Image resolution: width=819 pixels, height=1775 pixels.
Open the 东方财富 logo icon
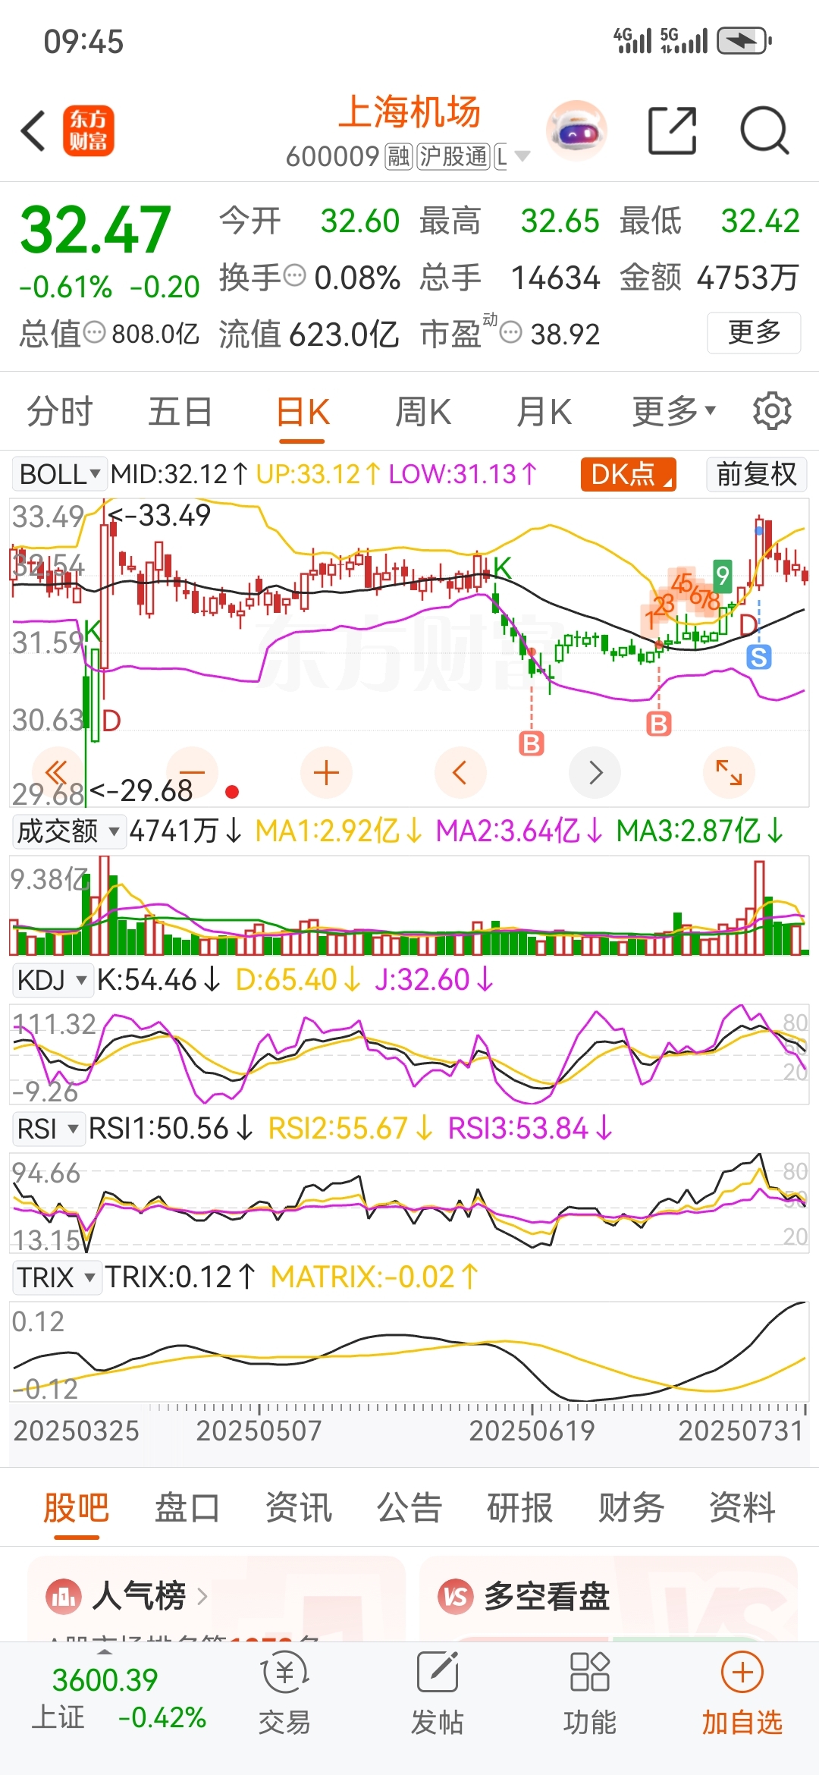pos(88,130)
